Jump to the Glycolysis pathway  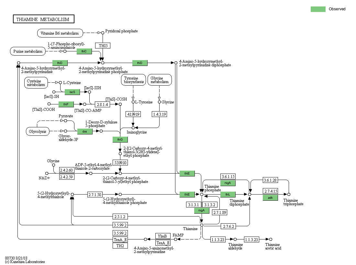[38, 132]
